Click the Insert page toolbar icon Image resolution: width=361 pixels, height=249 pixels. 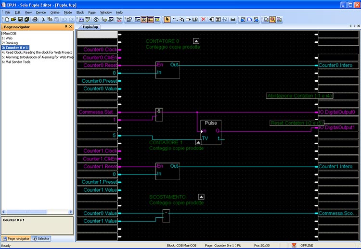249,20
